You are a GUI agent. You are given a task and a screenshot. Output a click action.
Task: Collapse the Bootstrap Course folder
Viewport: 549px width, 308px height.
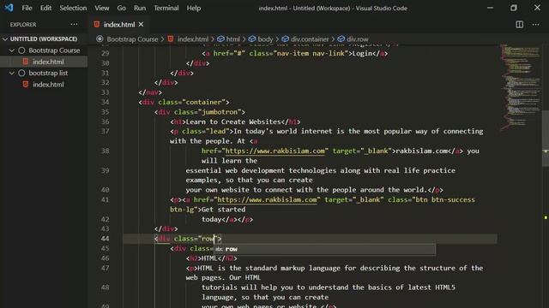tap(11, 50)
